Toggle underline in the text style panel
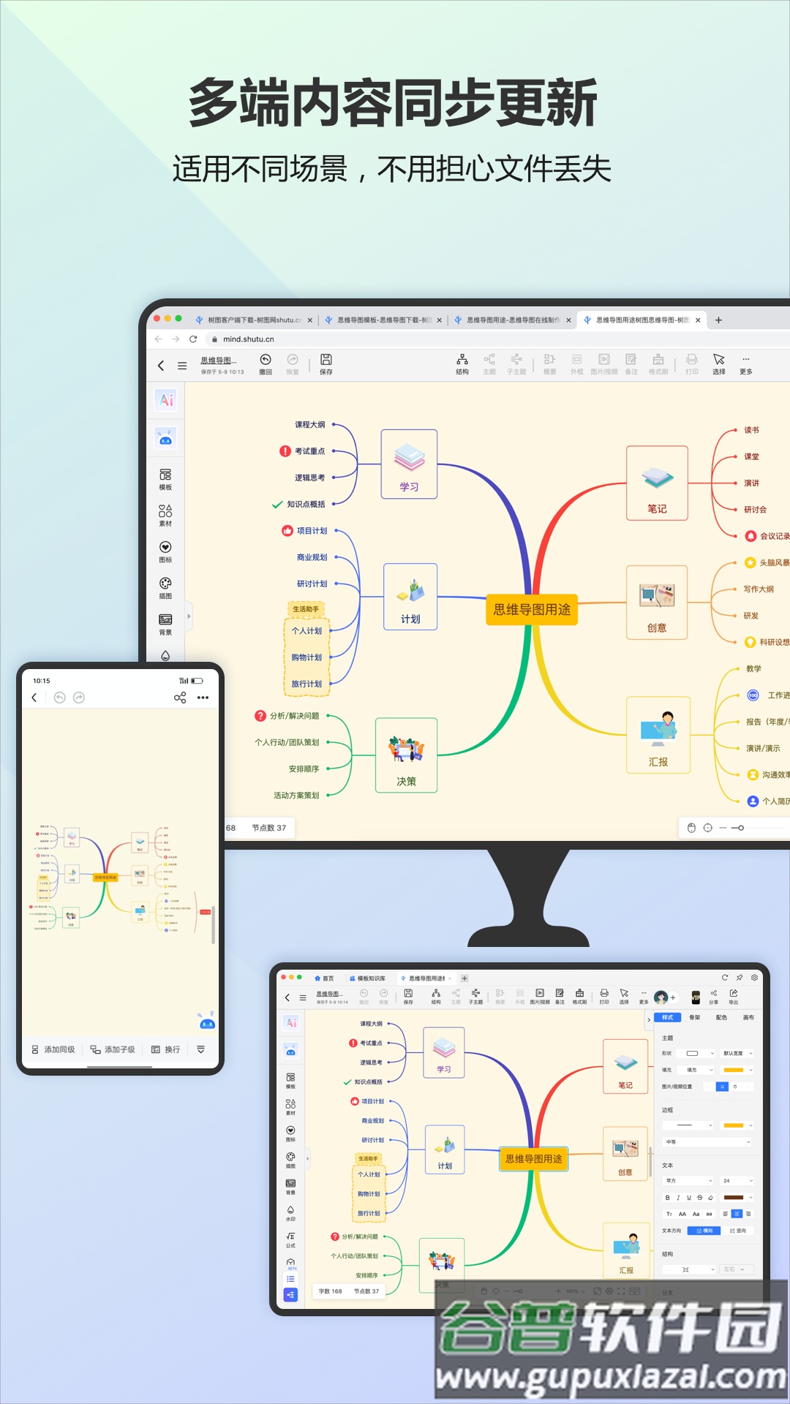The height and width of the screenshot is (1404, 790). click(688, 1198)
